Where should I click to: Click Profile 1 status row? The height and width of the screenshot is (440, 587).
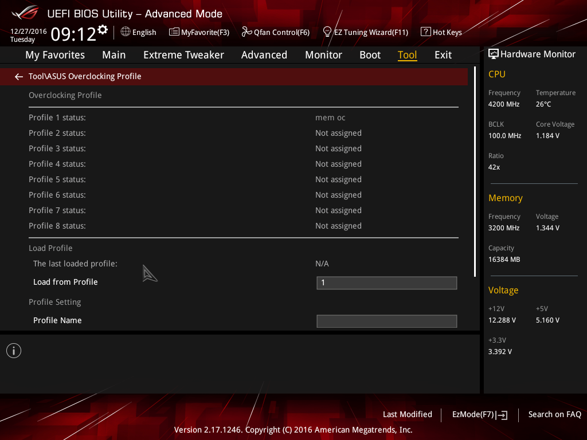[x=243, y=117]
